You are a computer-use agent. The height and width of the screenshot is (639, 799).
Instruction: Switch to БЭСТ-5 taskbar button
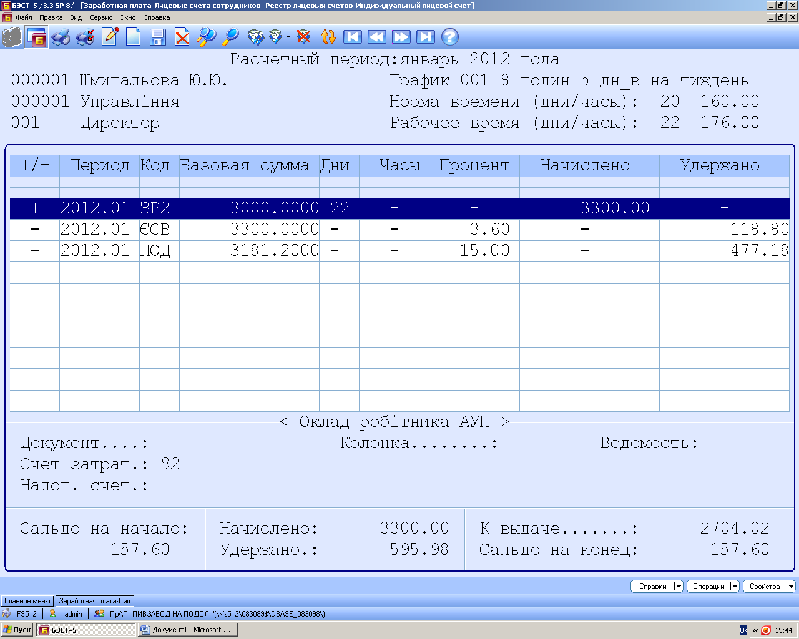pyautogui.click(x=86, y=630)
